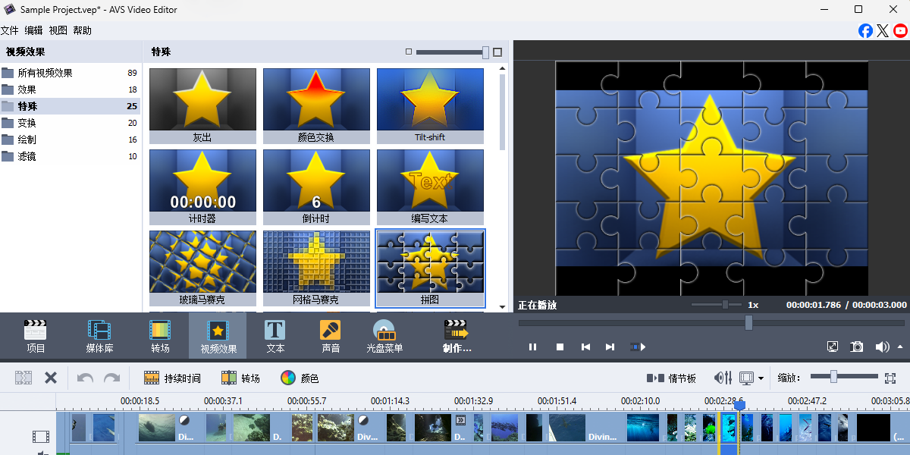Select the 滤镜 category folder
910x455 pixels.
point(70,156)
